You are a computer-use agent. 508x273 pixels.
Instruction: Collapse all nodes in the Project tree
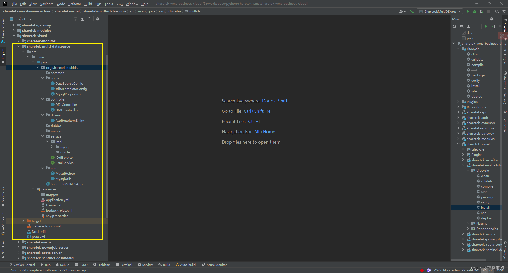(x=89, y=19)
